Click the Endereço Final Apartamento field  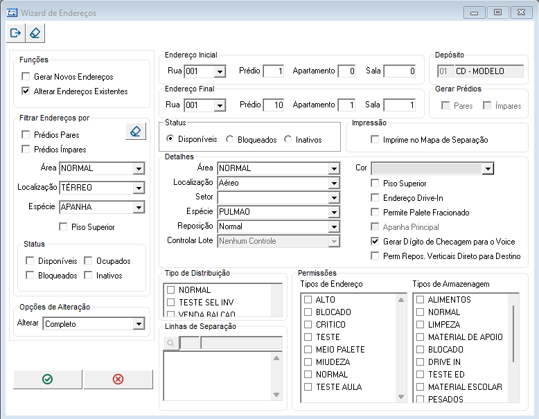pyautogui.click(x=346, y=105)
